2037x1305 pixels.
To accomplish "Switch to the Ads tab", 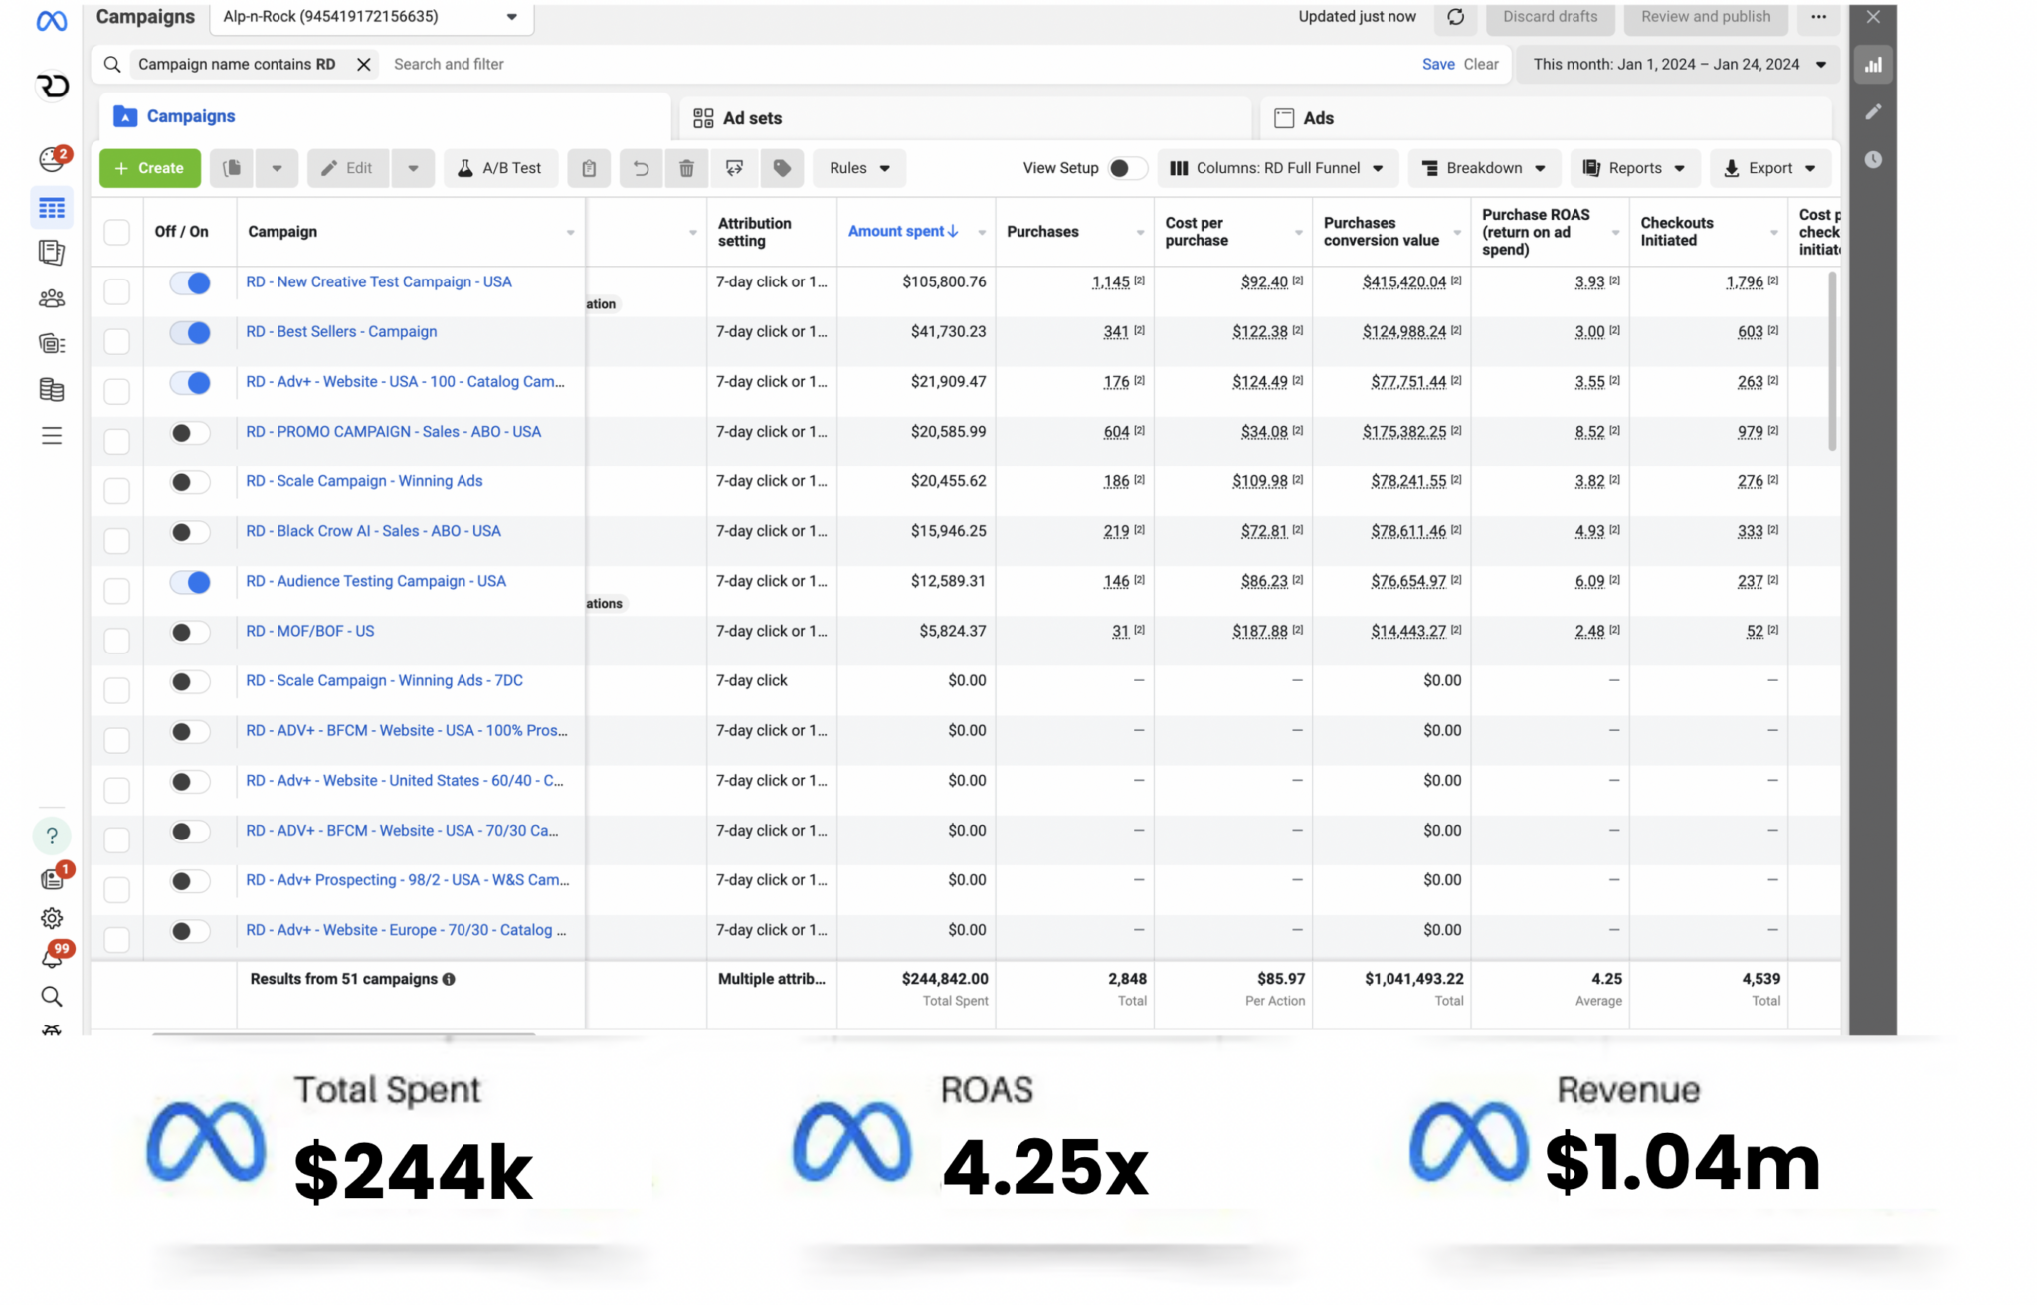I will (x=1546, y=118).
